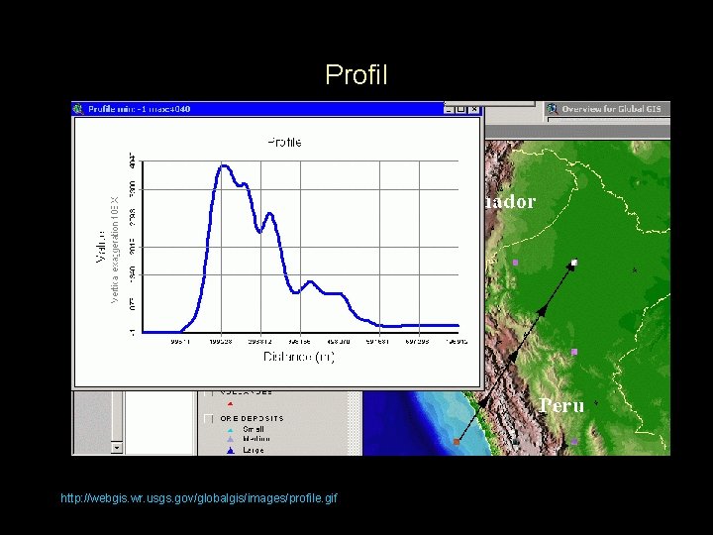
Task: Close the Profile window
Action: tap(473, 109)
